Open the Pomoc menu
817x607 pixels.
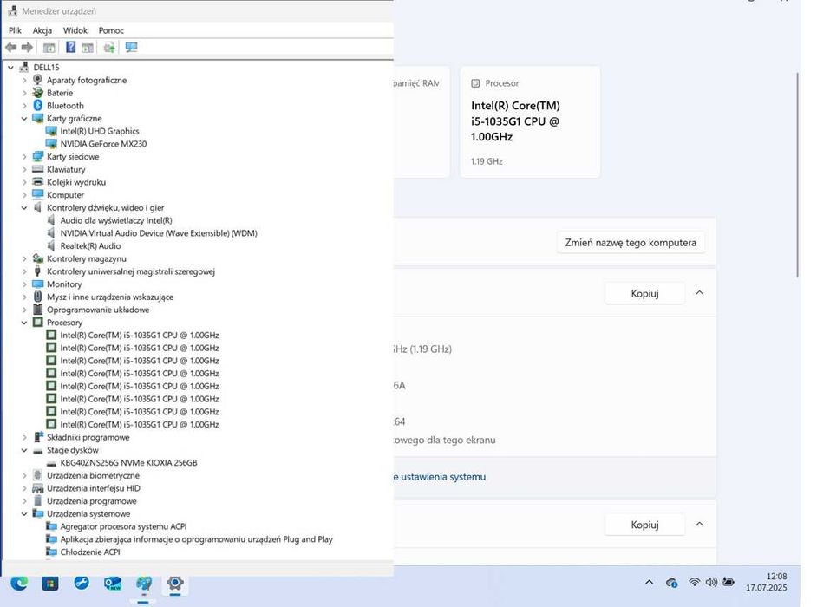click(x=111, y=30)
